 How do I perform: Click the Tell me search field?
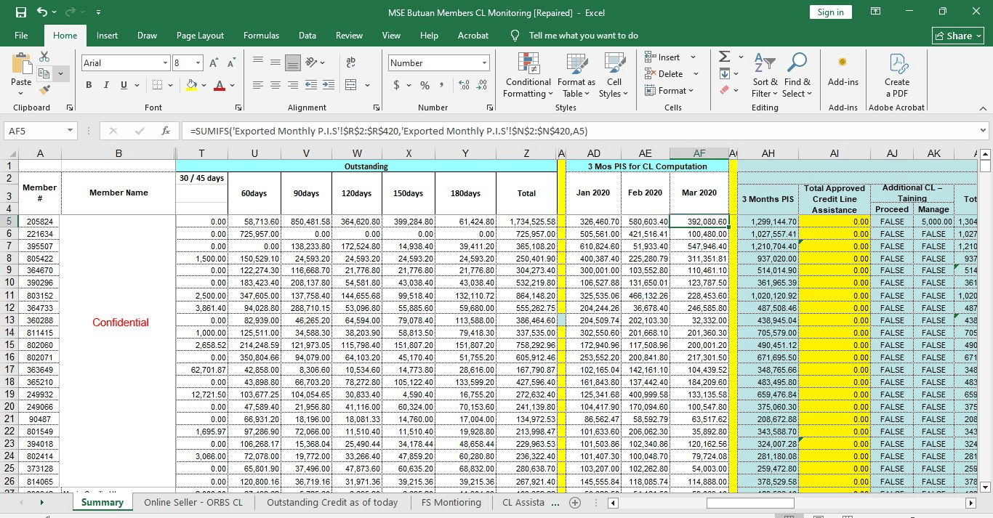coord(584,35)
